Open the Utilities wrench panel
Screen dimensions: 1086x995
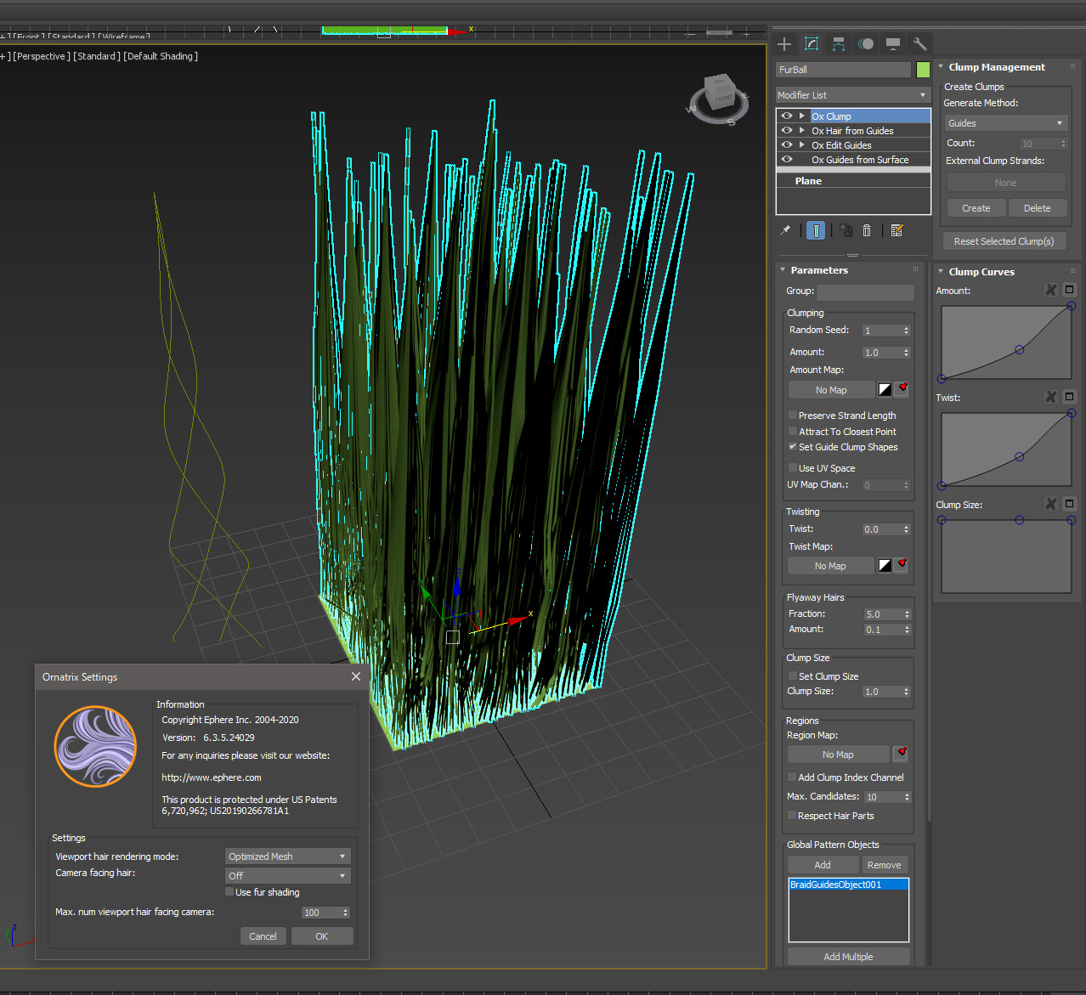[x=919, y=44]
